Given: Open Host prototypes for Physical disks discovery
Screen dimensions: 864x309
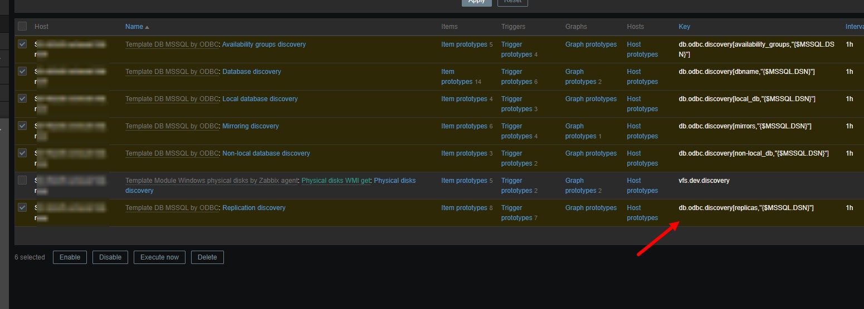Looking at the screenshot, I should coord(642,186).
